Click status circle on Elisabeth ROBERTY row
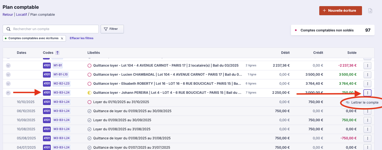 pos(89,84)
